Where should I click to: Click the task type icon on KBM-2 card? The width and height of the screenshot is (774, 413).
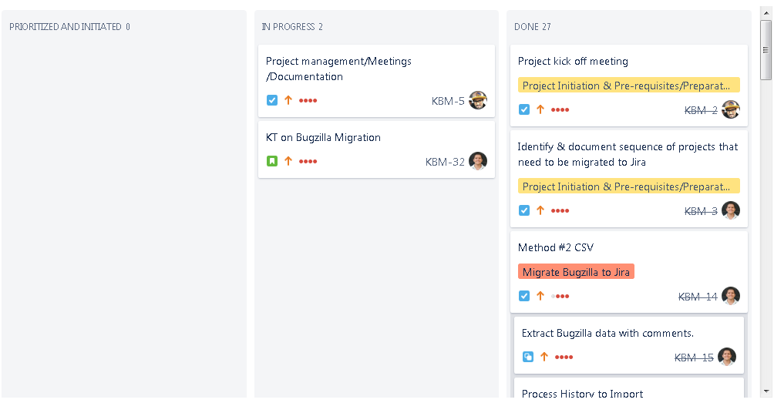click(524, 109)
